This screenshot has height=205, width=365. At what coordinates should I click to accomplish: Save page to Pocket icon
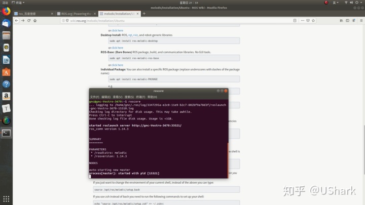pyautogui.click(x=308, y=20)
